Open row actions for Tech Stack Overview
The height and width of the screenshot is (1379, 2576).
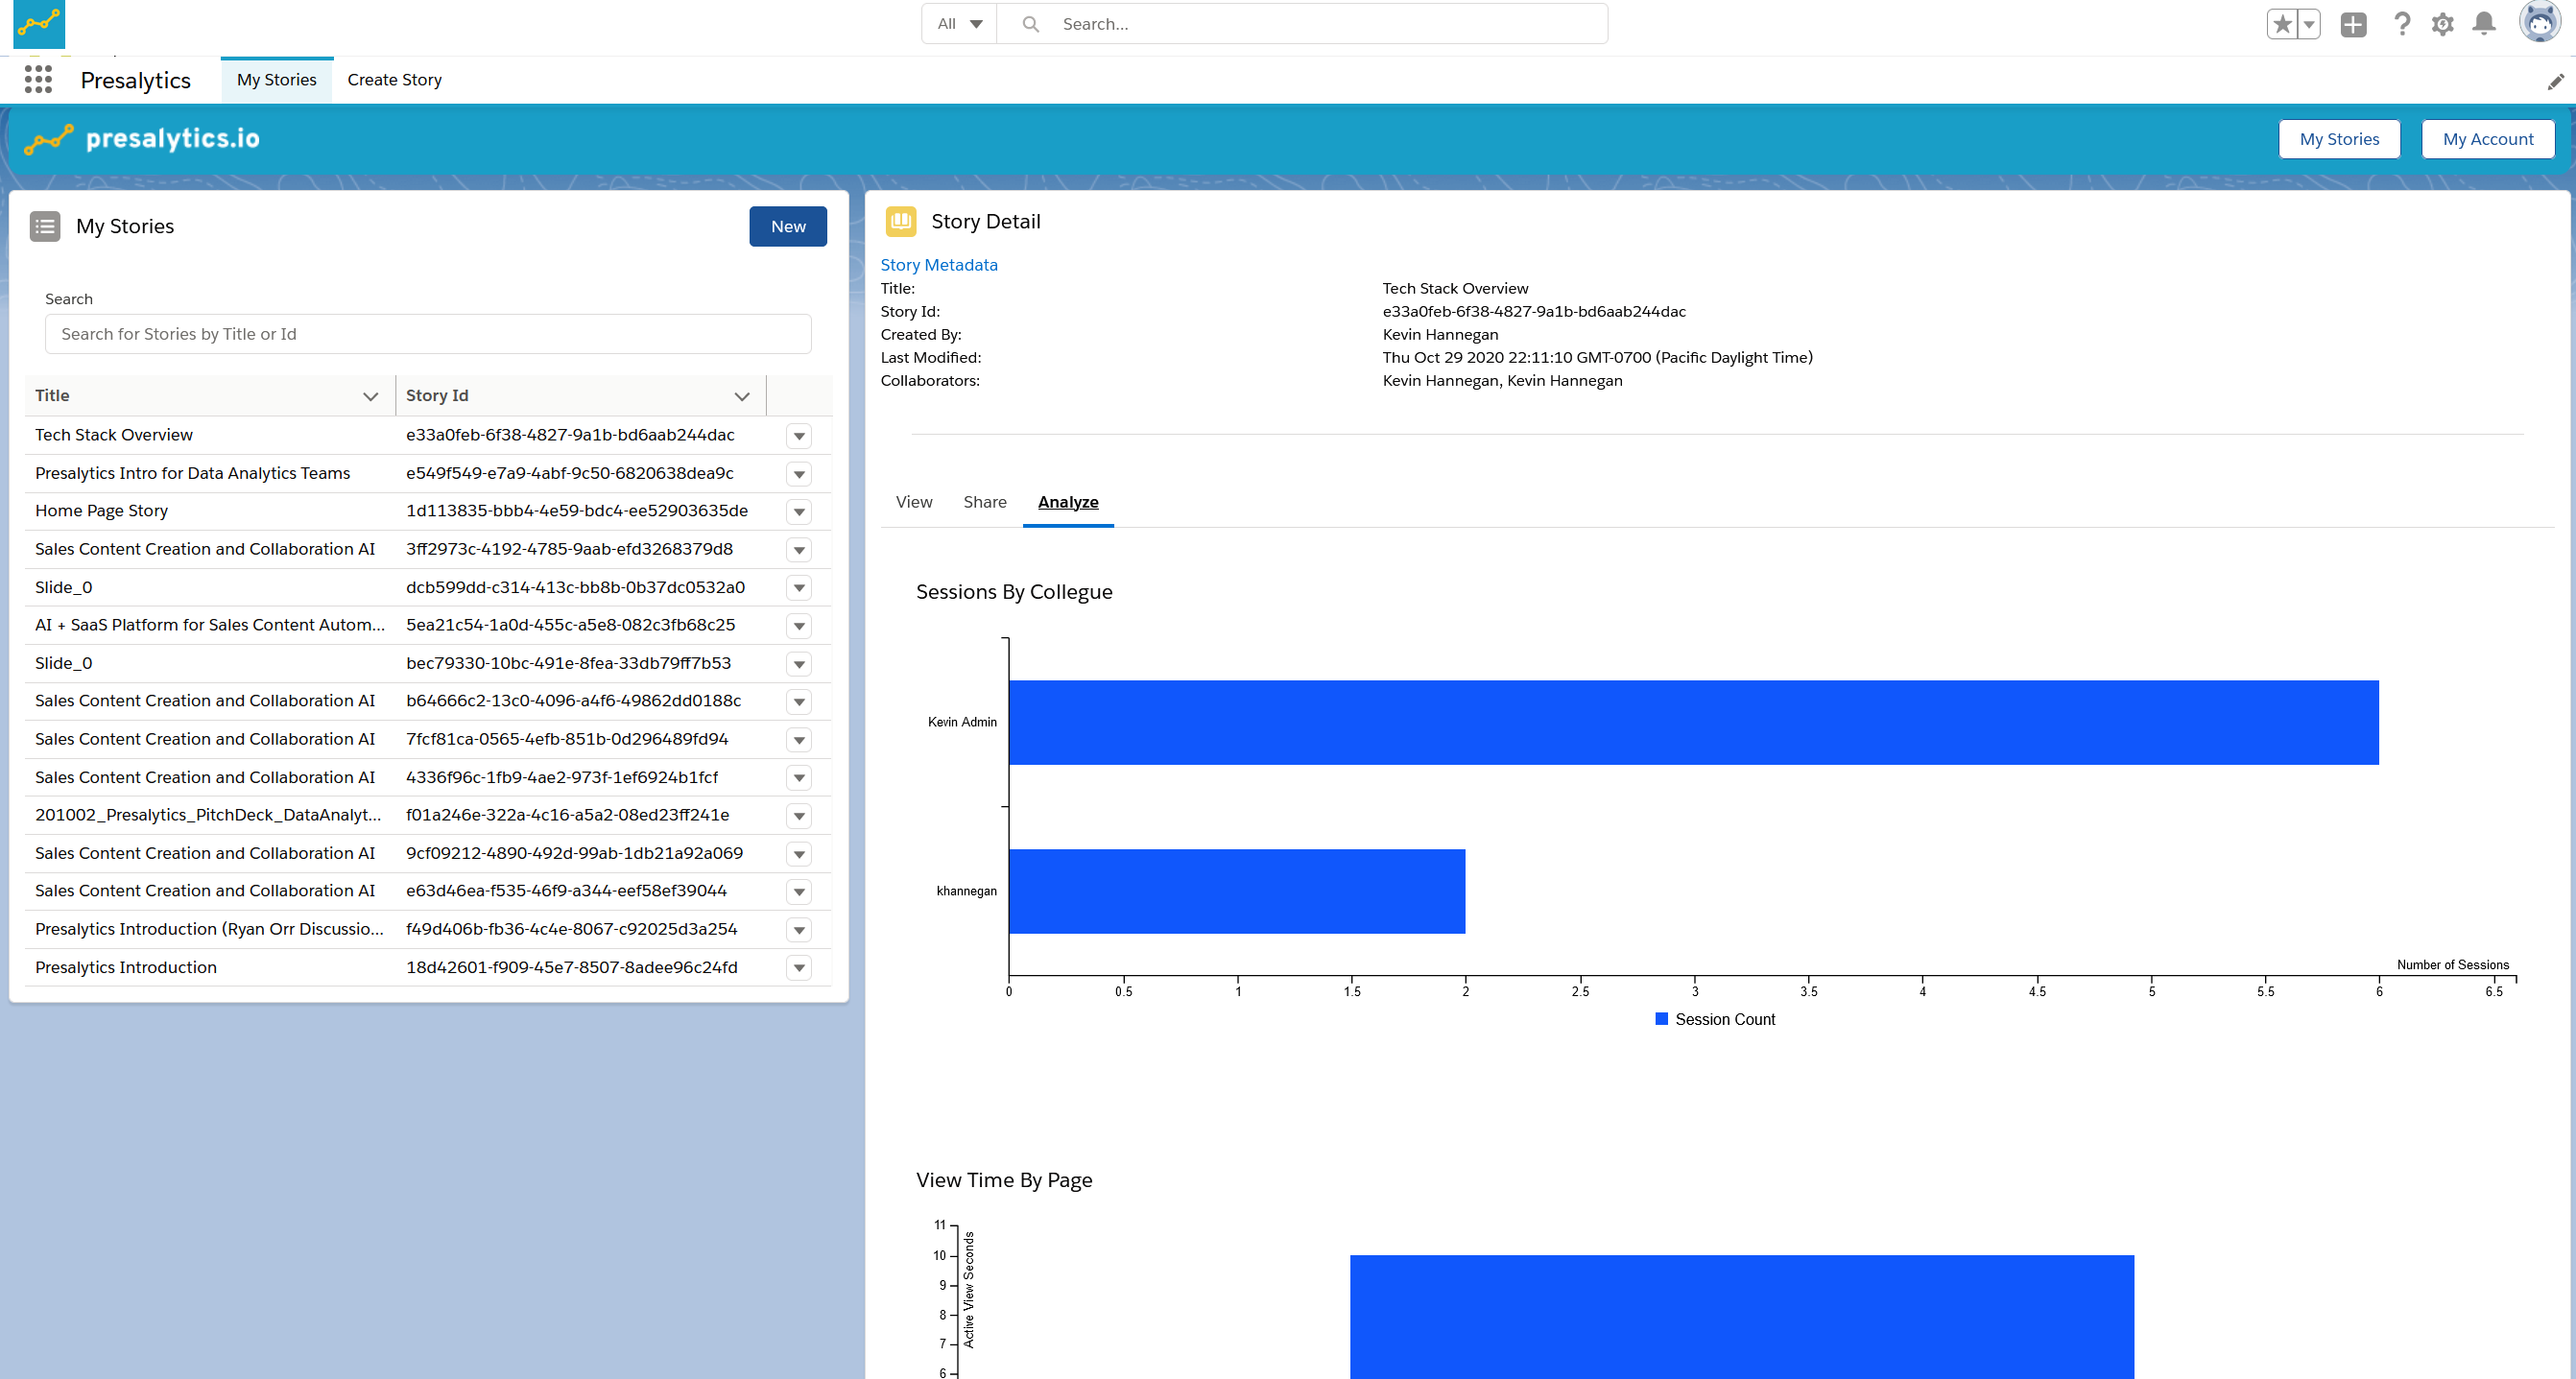pyautogui.click(x=798, y=436)
